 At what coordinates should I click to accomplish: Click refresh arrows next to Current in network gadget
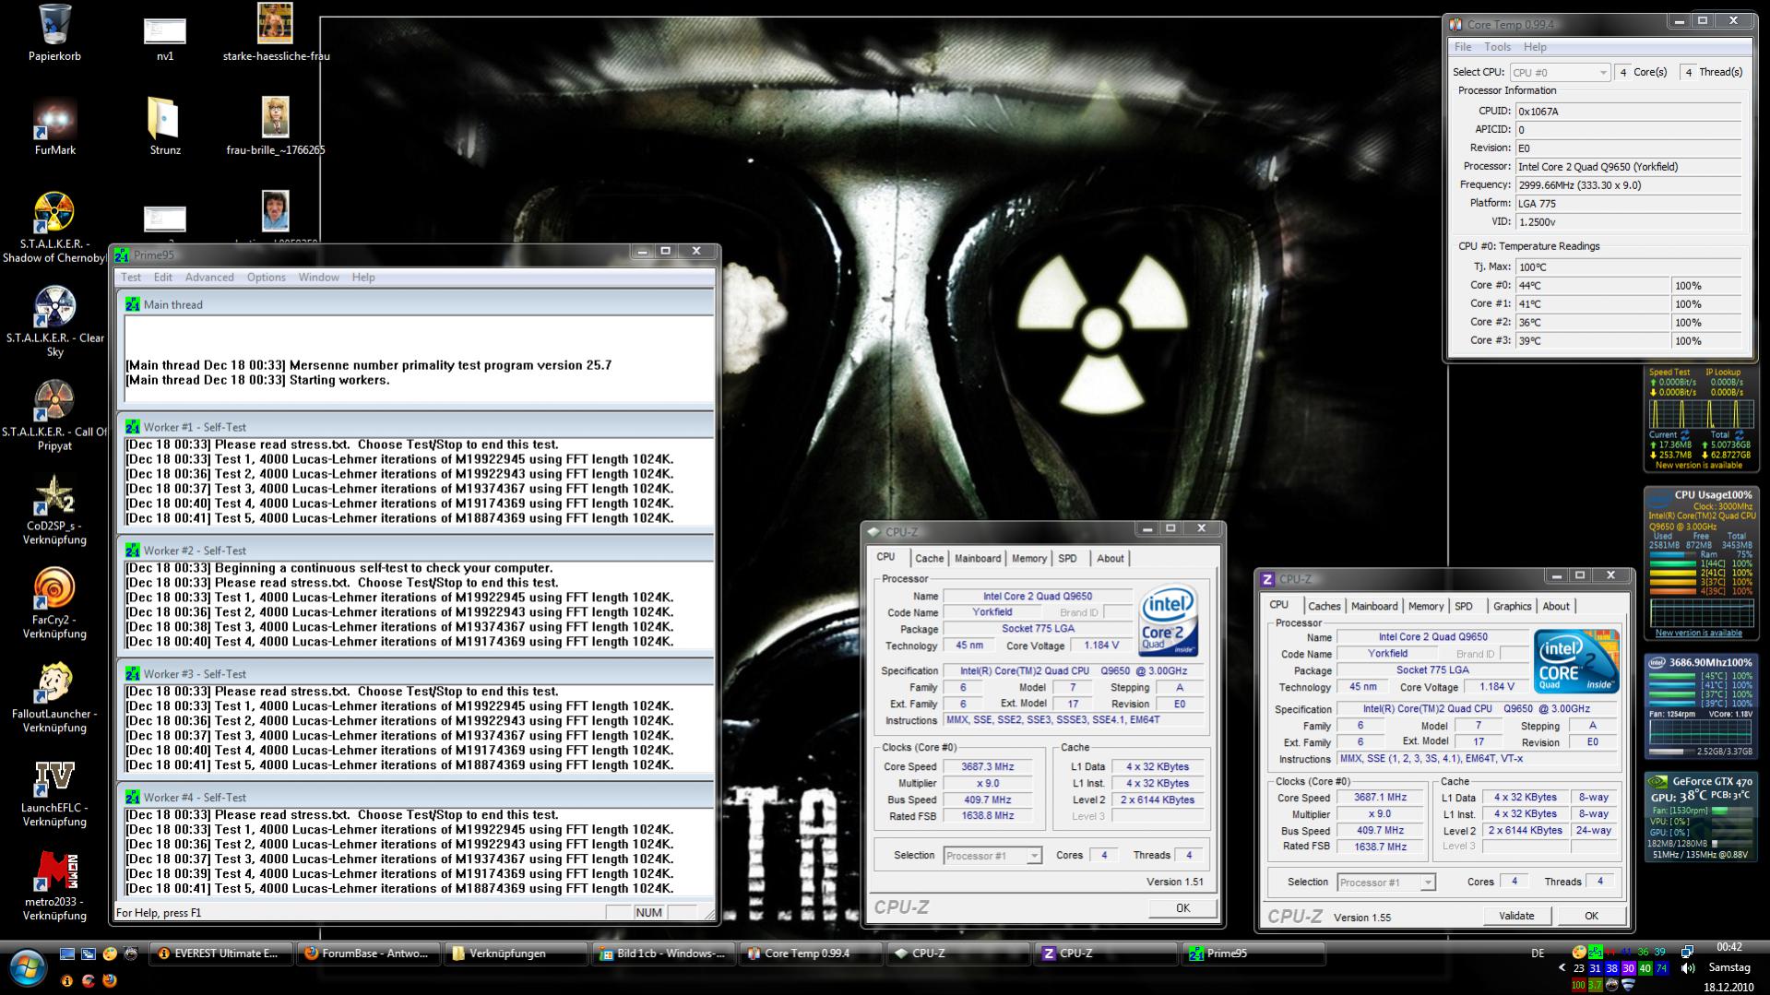click(x=1685, y=434)
